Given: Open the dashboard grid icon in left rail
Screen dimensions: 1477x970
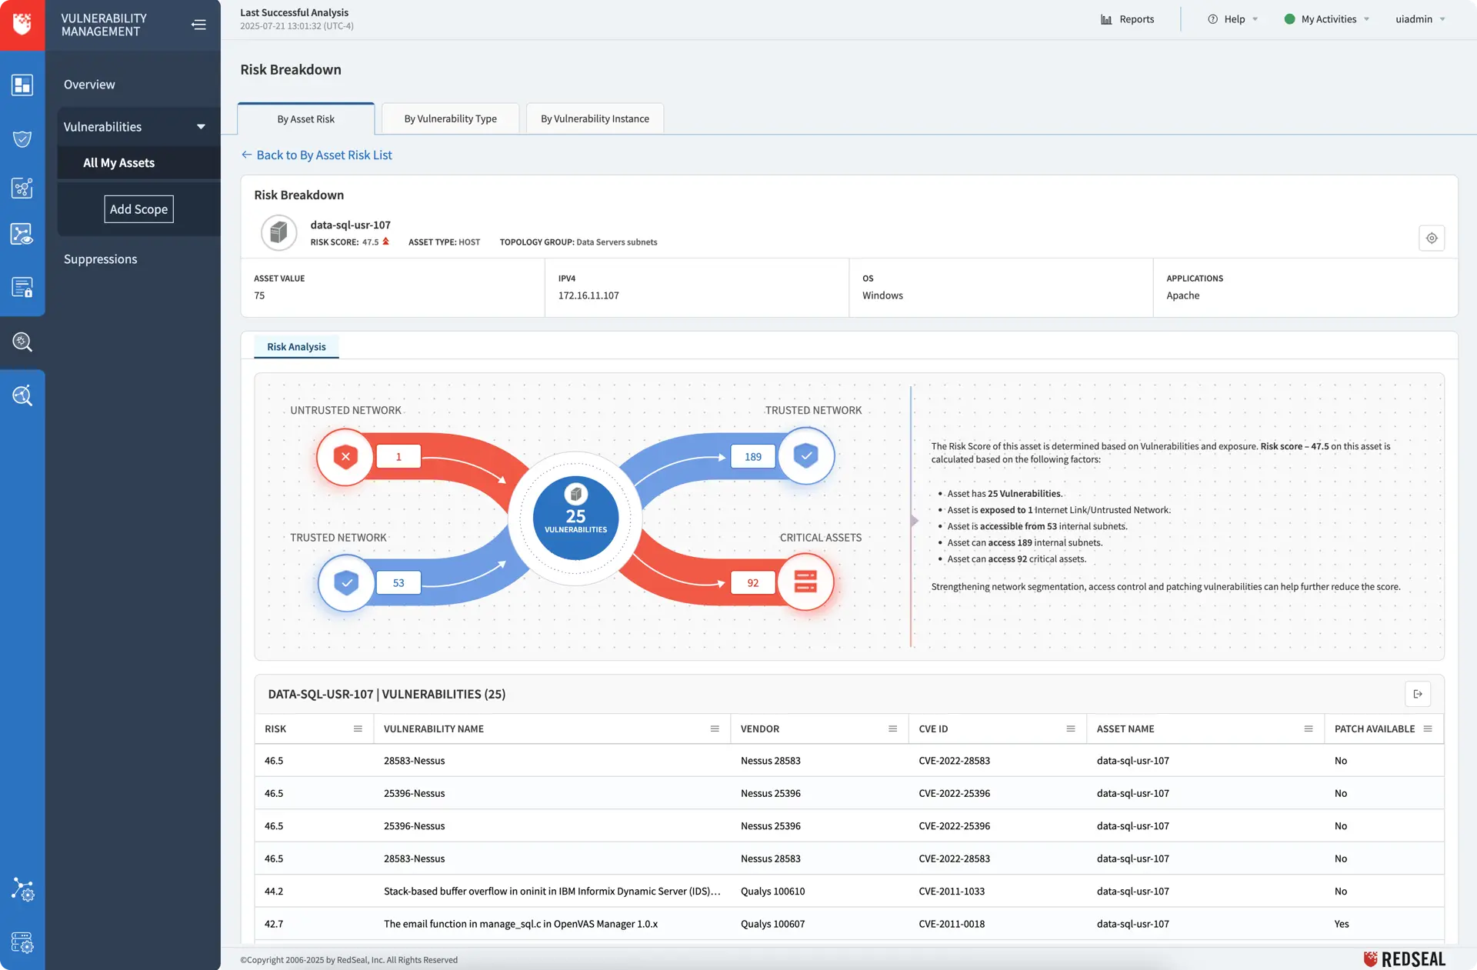Looking at the screenshot, I should (x=22, y=85).
